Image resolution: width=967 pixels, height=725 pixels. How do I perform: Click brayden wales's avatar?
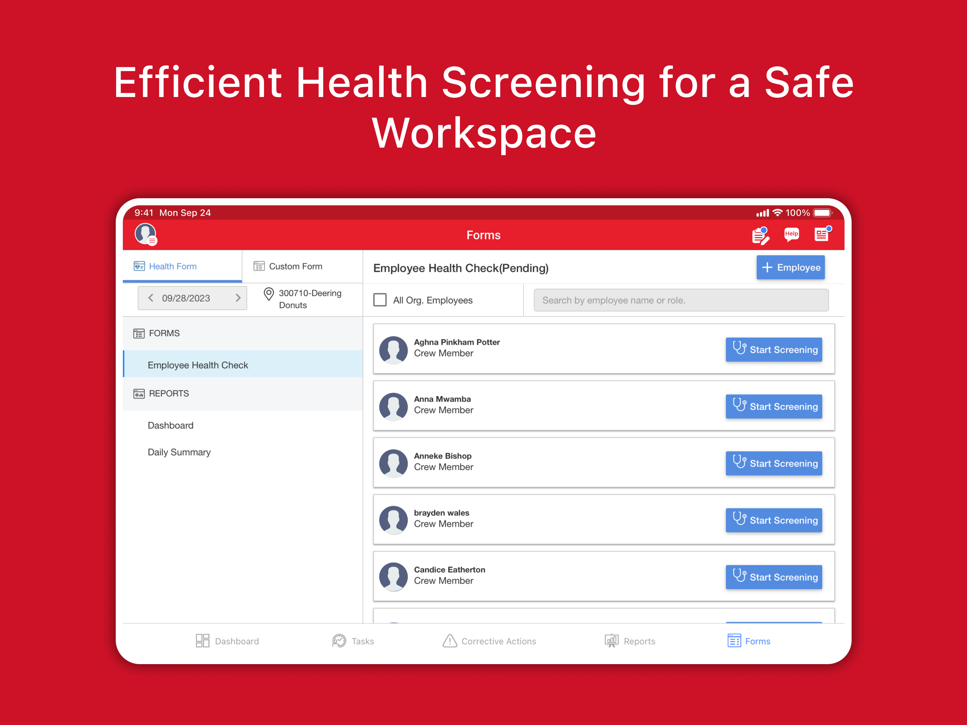pyautogui.click(x=394, y=520)
